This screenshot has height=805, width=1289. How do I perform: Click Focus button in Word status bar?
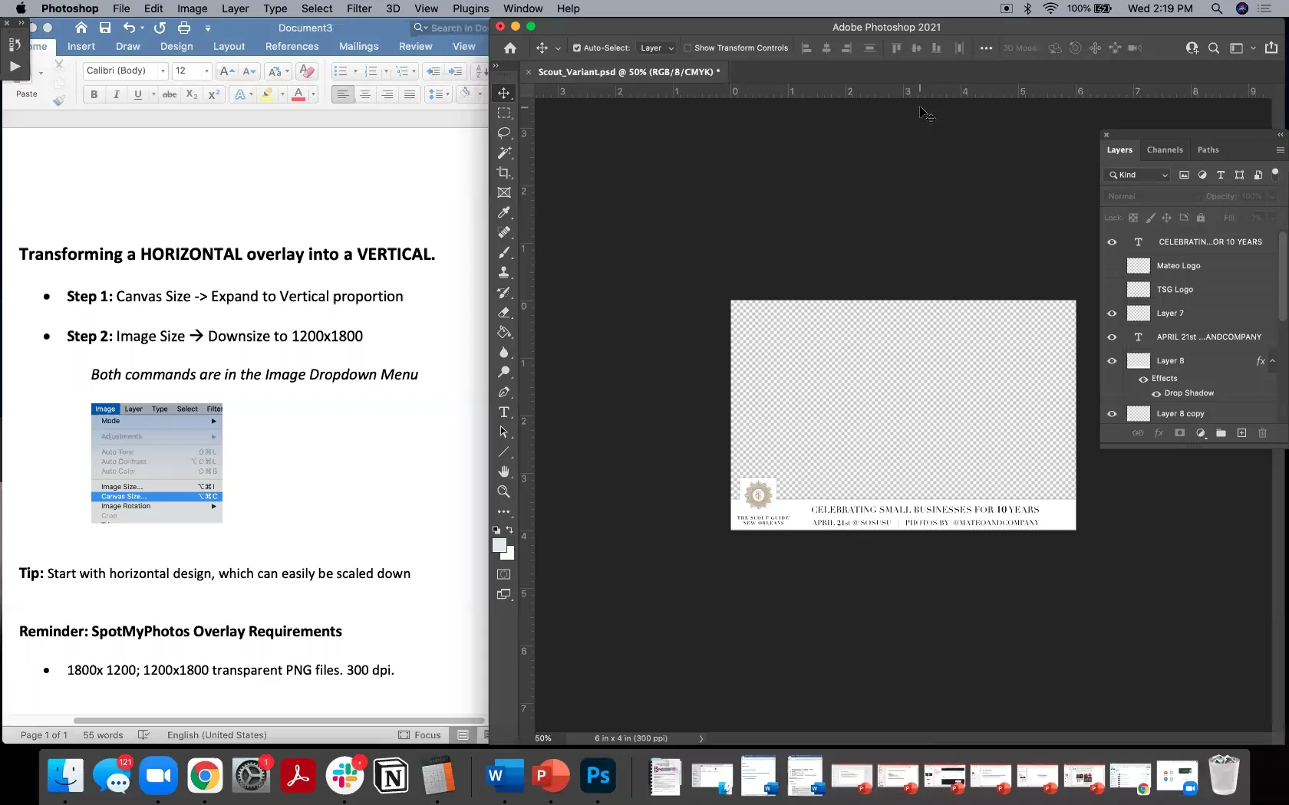pos(420,734)
